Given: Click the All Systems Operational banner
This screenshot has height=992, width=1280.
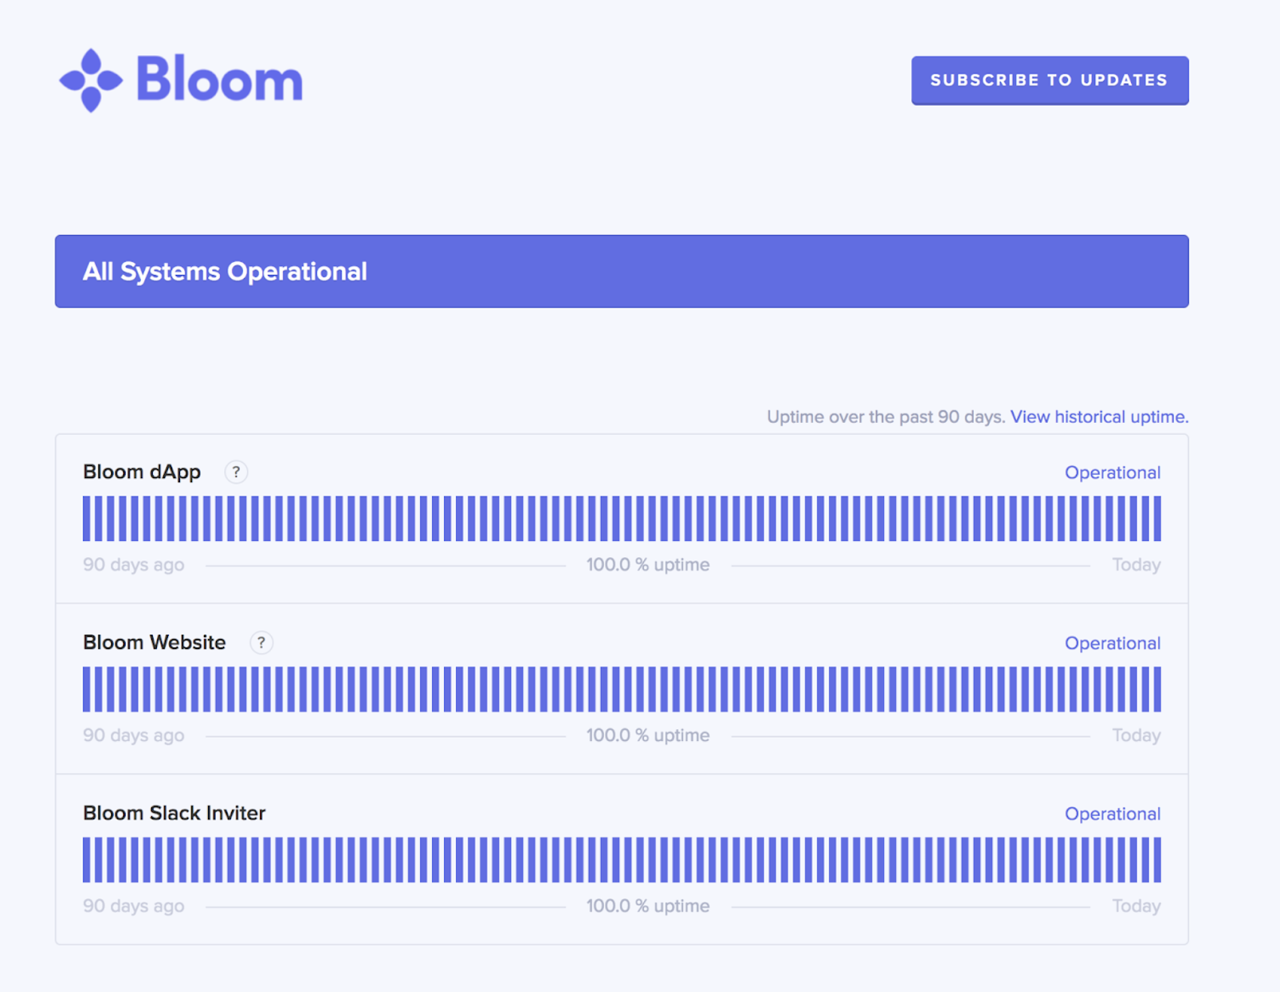Looking at the screenshot, I should [x=622, y=271].
